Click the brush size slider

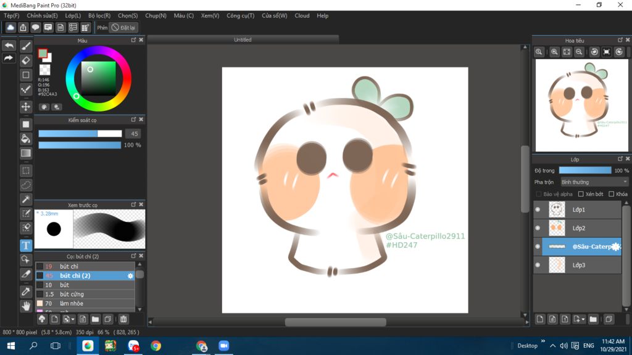[80, 134]
